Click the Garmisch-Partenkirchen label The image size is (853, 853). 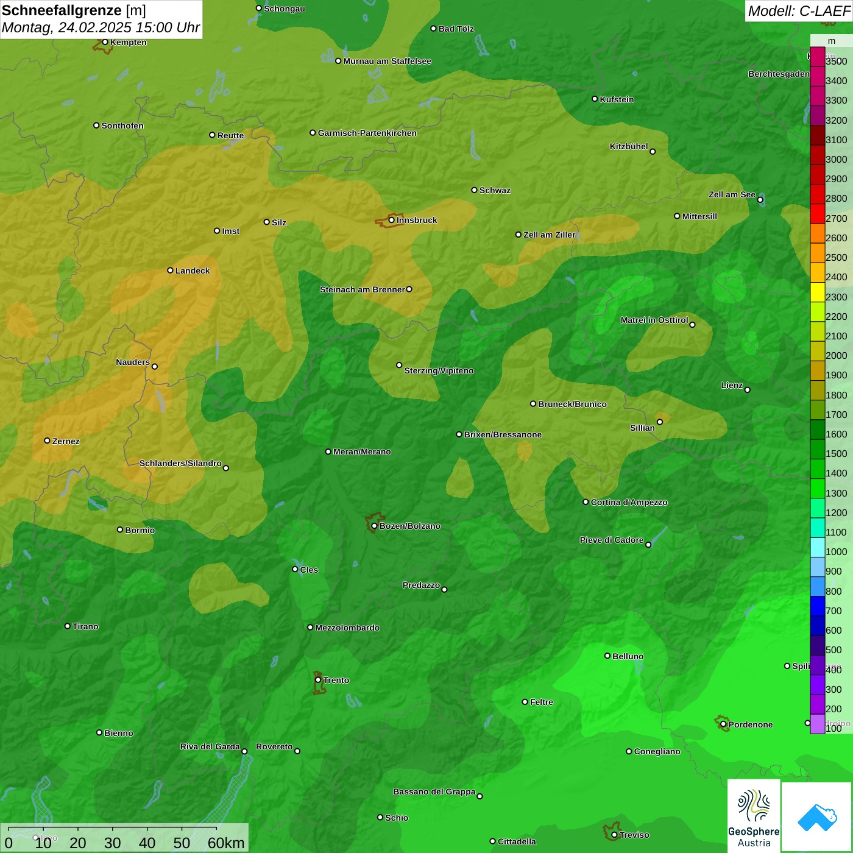pyautogui.click(x=367, y=133)
